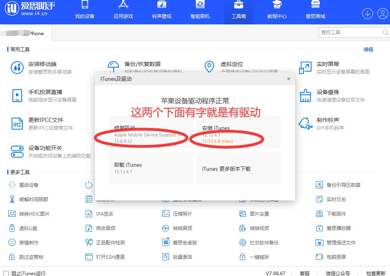The height and width of the screenshot is (276, 390).
Task: Open 电脑录屏 tool
Action: (331, 257)
